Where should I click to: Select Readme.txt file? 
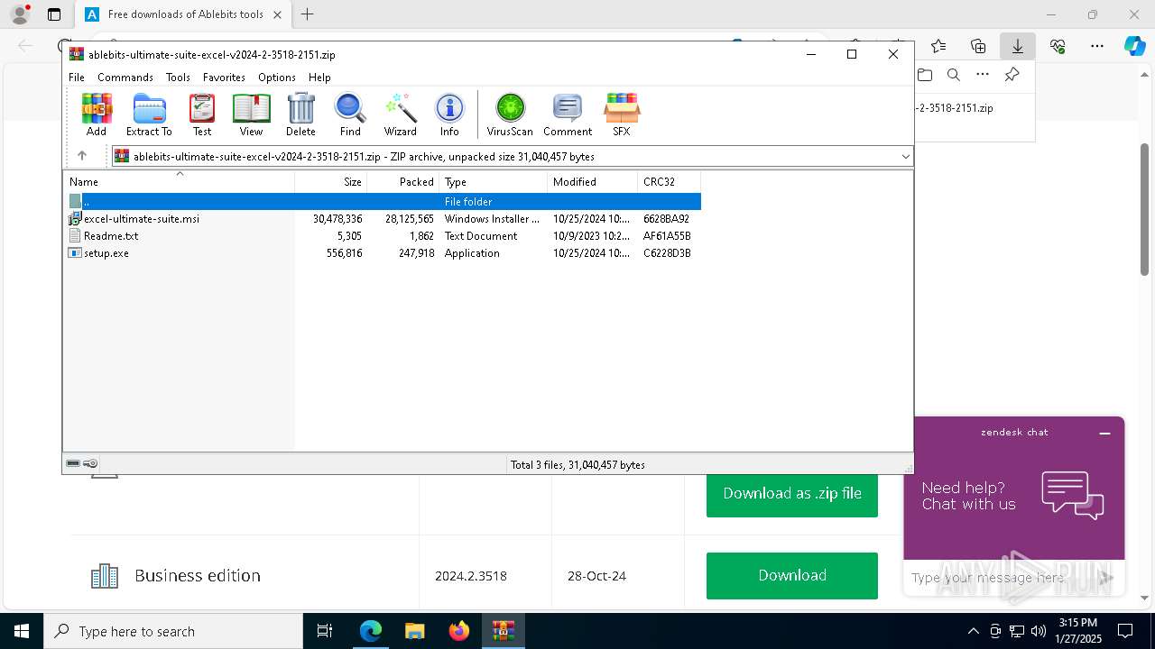coord(111,236)
